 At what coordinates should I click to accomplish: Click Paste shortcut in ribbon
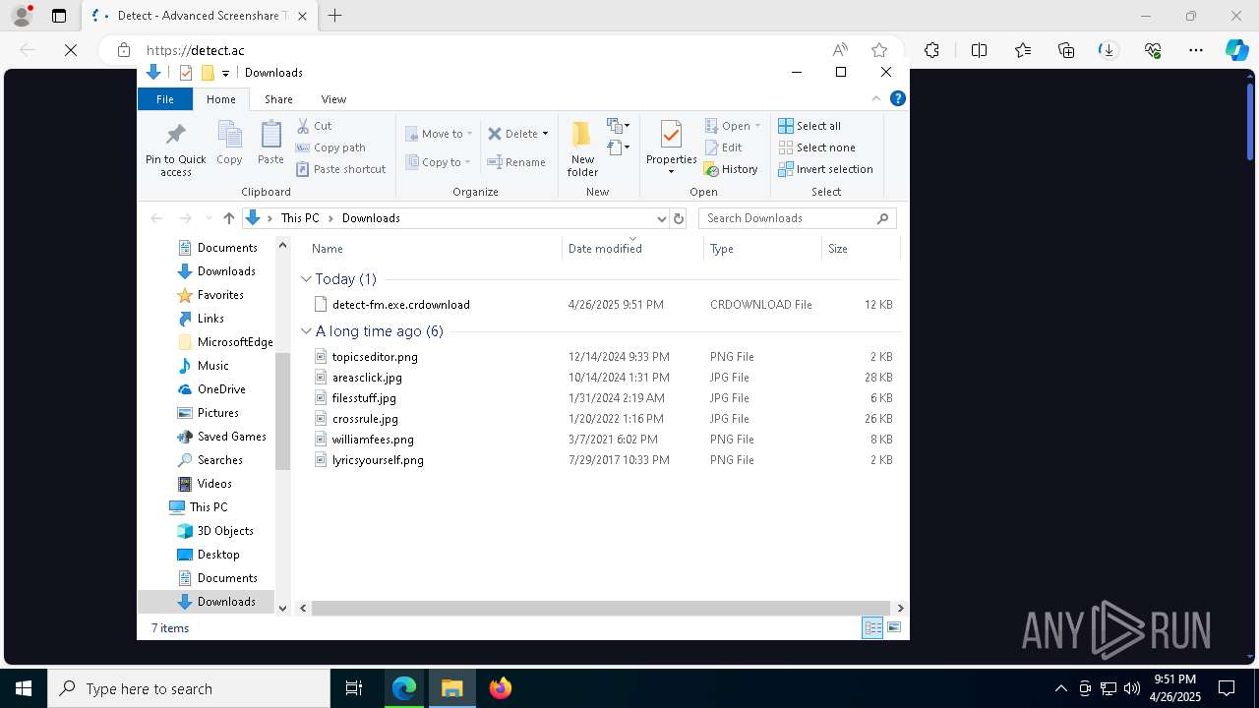(340, 169)
